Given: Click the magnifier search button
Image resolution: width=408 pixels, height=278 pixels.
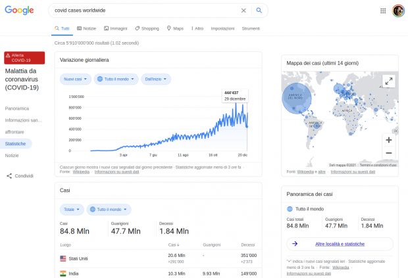Looking at the screenshot, I should pyautogui.click(x=259, y=11).
